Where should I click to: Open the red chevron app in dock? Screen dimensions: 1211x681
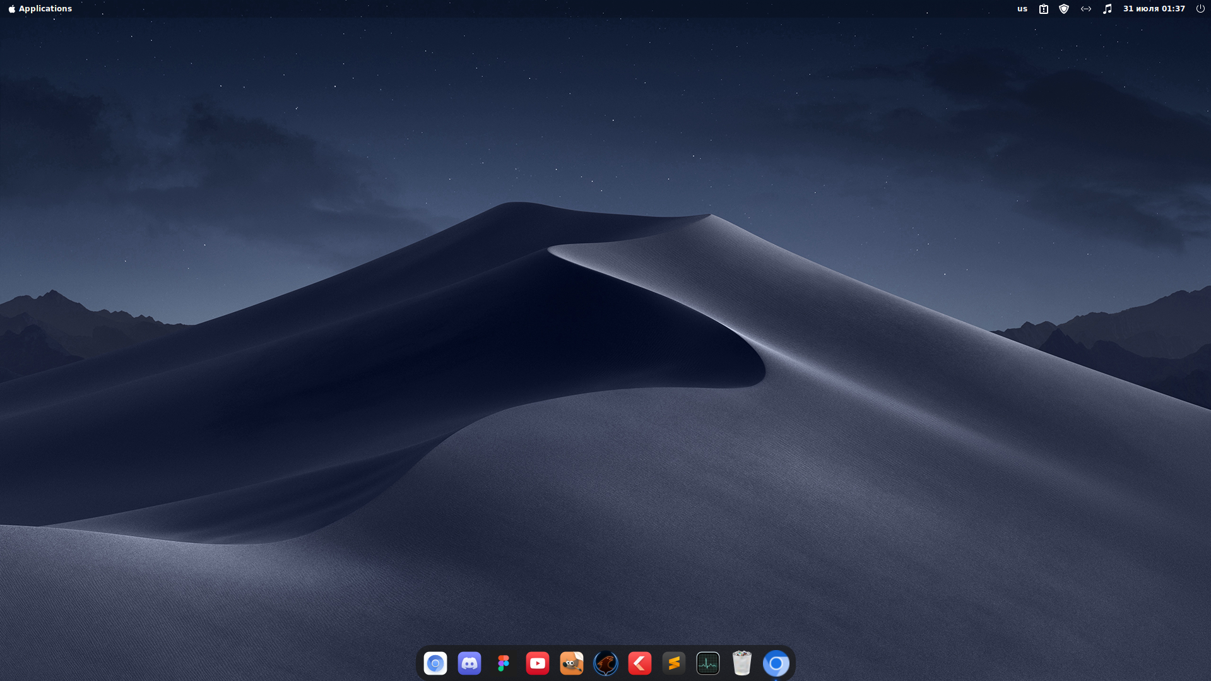click(640, 663)
